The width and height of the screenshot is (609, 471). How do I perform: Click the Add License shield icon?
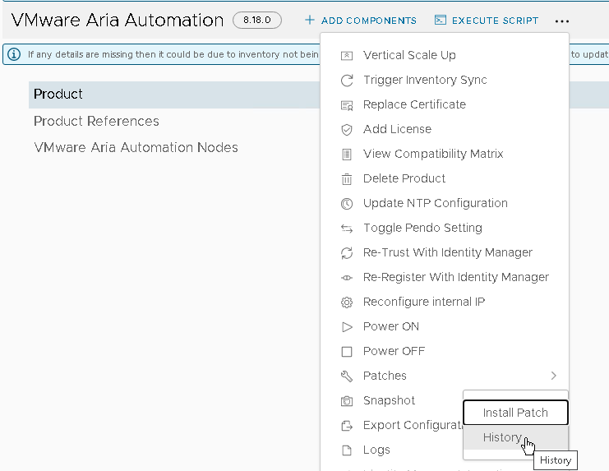(347, 130)
